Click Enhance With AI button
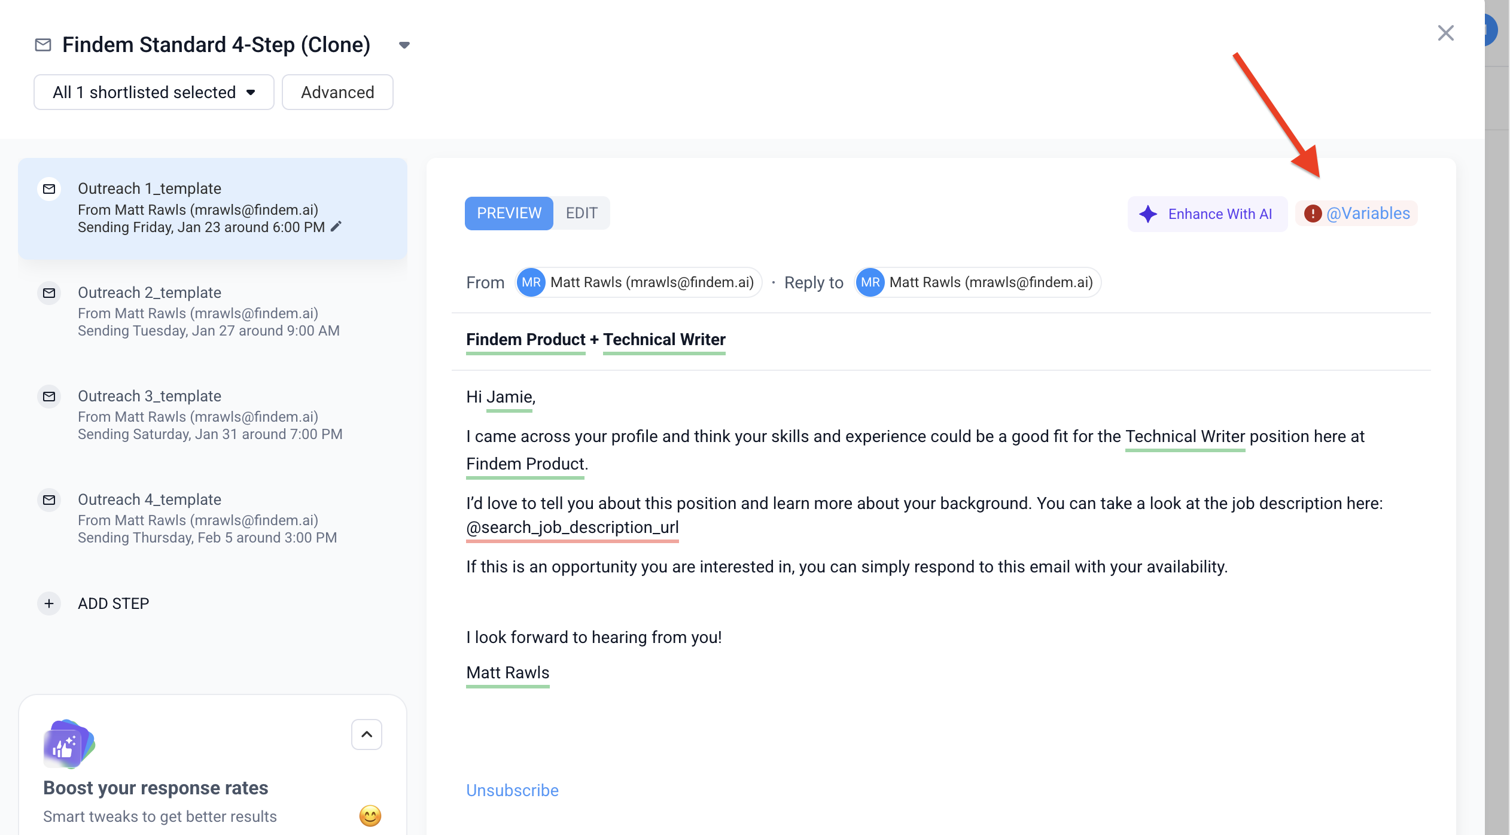Screen dimensions: 1510x835 [1207, 214]
